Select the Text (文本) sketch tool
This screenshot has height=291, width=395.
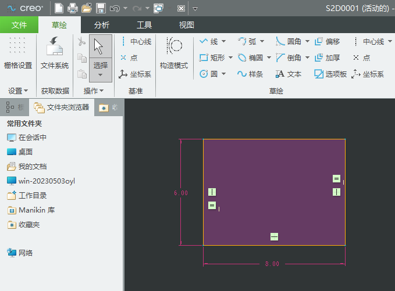click(289, 74)
